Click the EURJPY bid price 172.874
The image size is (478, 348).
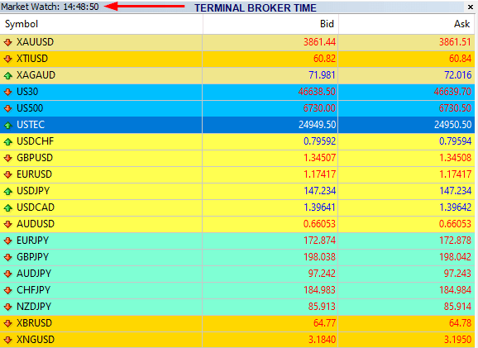tap(319, 241)
